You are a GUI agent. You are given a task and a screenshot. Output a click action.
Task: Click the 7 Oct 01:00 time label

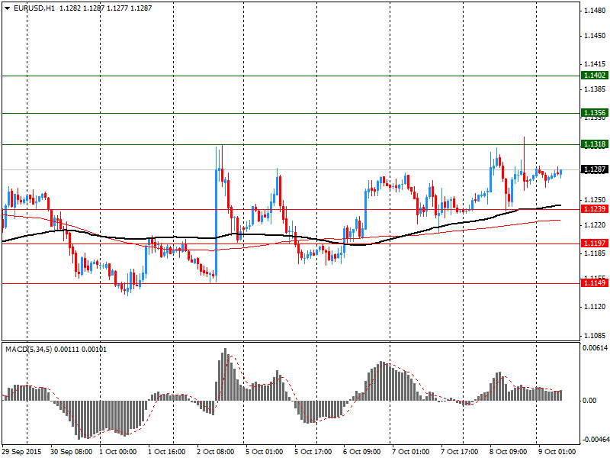(411, 452)
